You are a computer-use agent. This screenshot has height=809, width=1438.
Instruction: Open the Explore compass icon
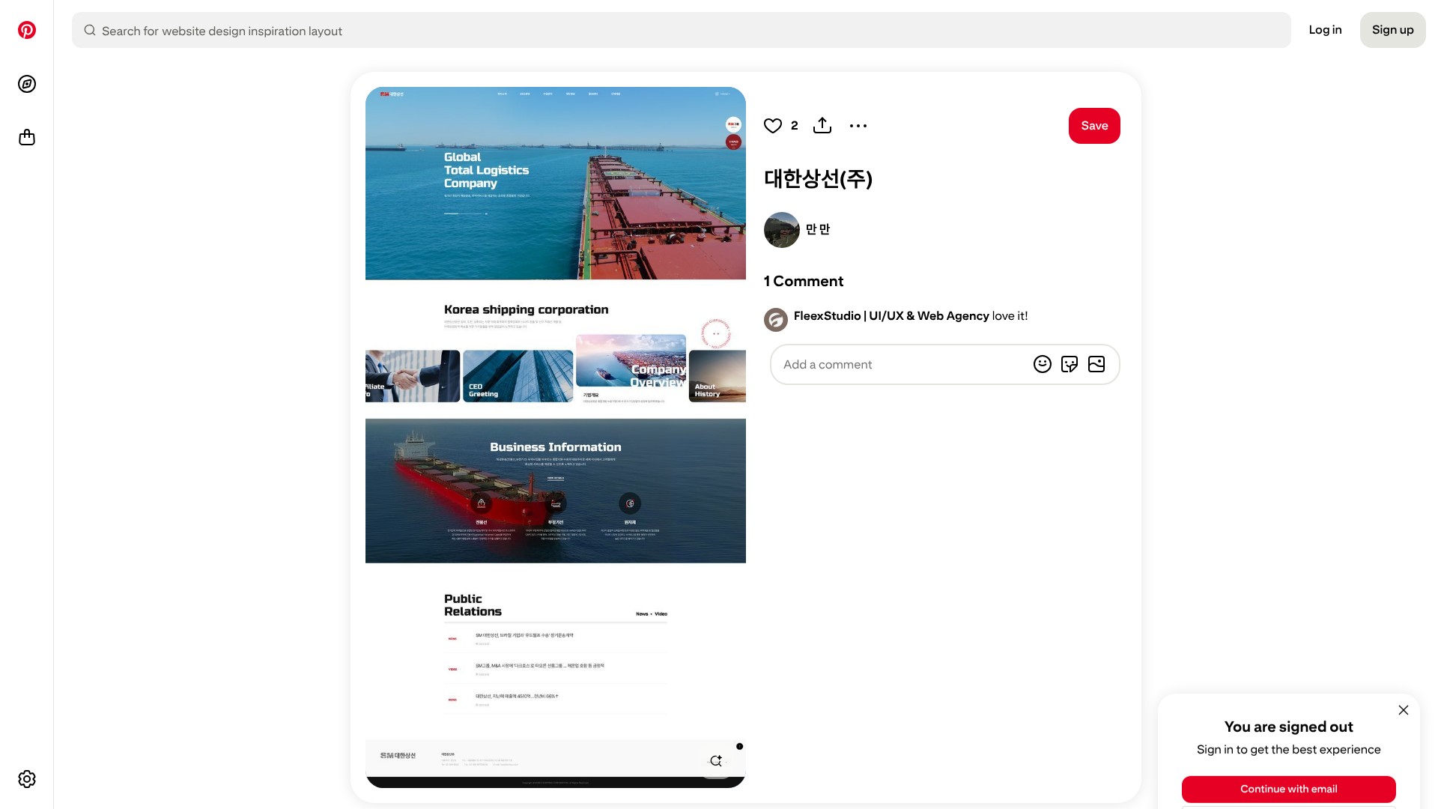(x=27, y=84)
